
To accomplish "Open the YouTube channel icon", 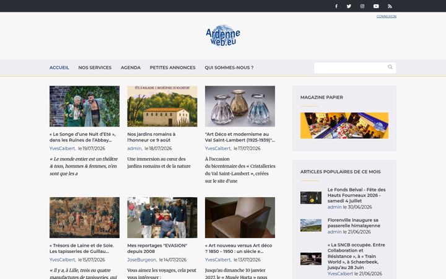I will (x=376, y=6).
